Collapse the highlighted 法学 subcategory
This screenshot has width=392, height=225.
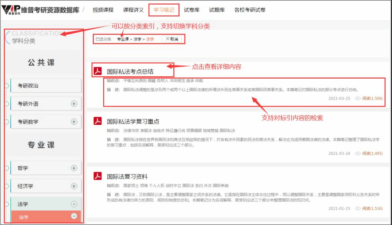click(74, 216)
